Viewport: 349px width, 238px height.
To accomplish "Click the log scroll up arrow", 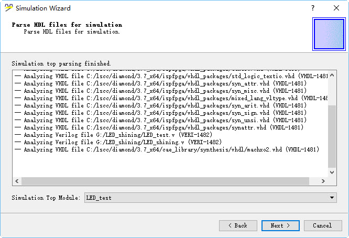I will pos(332,75).
